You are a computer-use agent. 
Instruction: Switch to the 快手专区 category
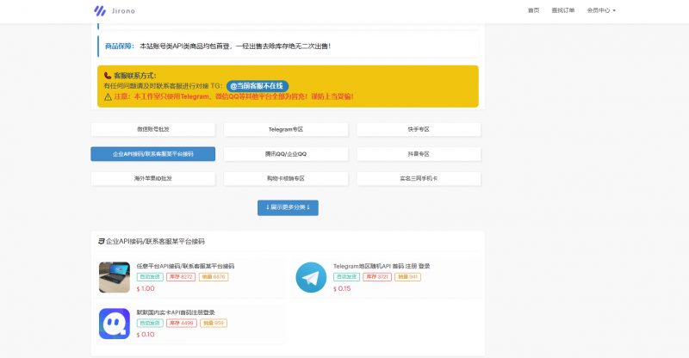[x=419, y=129]
